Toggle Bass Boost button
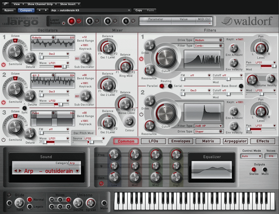Screen dimensions: 279x214 click(x=241, y=86)
